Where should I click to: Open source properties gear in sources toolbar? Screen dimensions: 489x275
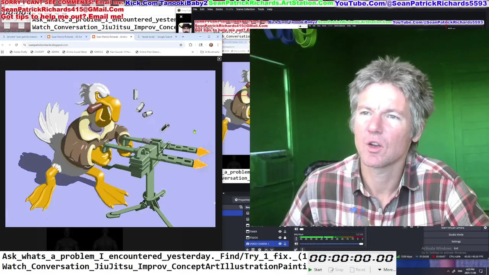[x=260, y=250]
